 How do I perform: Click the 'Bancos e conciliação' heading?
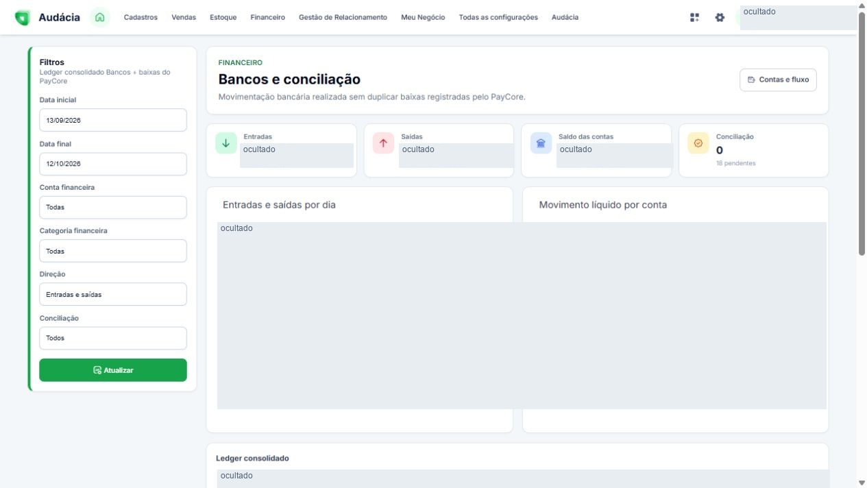pyautogui.click(x=289, y=80)
